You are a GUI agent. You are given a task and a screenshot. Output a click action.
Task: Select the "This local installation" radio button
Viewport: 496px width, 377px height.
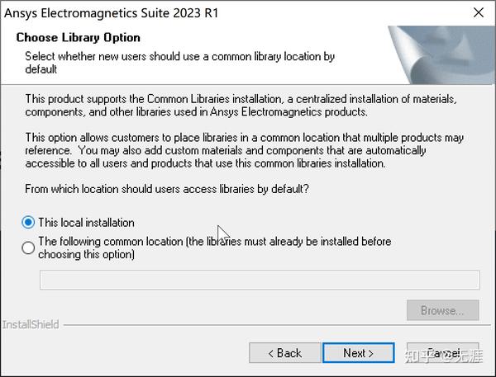coord(28,222)
